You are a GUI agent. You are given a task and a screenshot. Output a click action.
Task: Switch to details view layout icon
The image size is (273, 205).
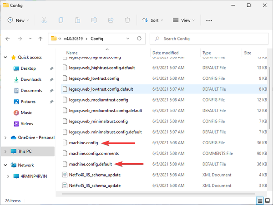pyautogui.click(x=260, y=201)
